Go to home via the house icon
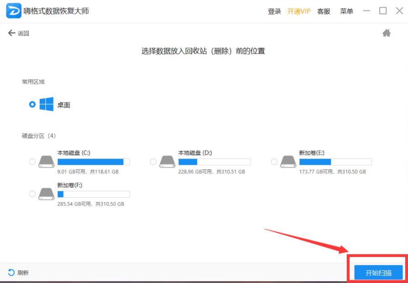This screenshot has height=283, width=408. pos(387,33)
